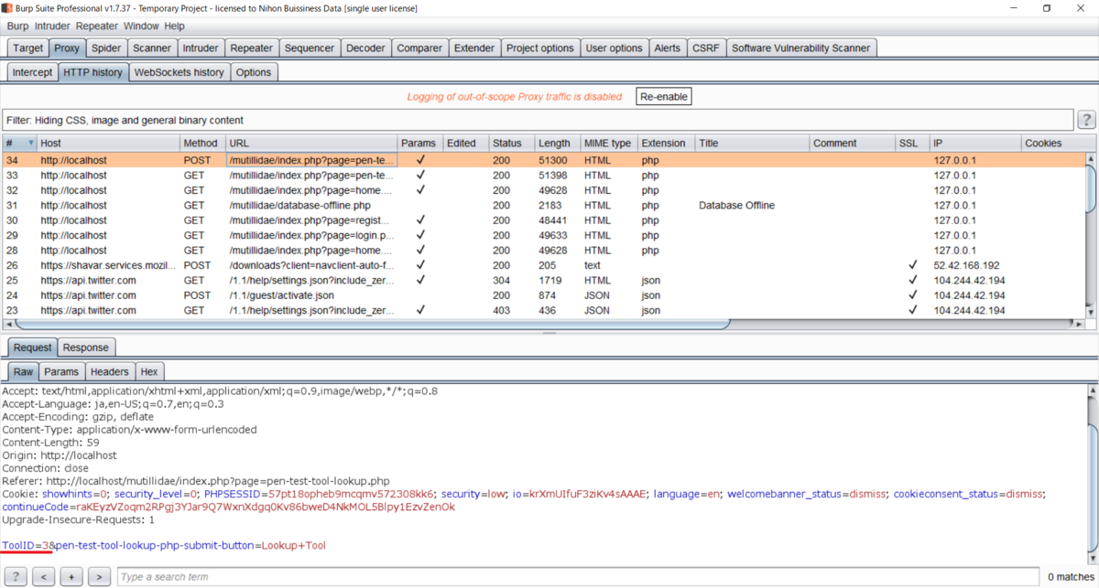This screenshot has height=588, width=1099.
Task: Switch to the Response tab
Action: click(x=86, y=347)
